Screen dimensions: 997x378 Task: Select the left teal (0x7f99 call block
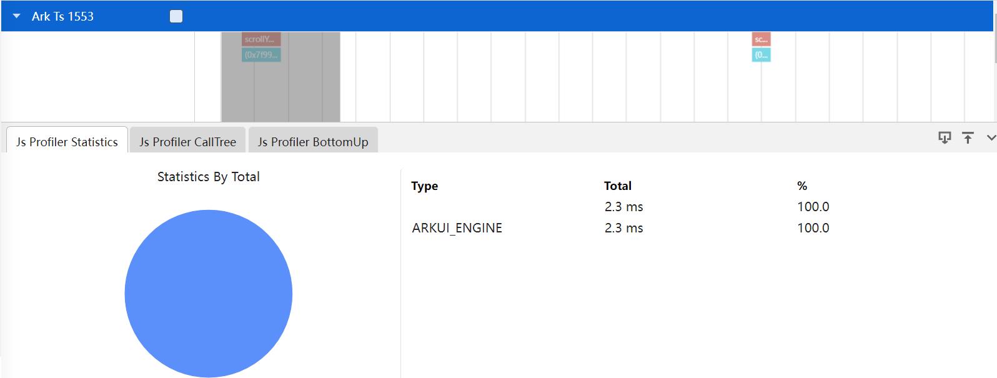pos(261,55)
